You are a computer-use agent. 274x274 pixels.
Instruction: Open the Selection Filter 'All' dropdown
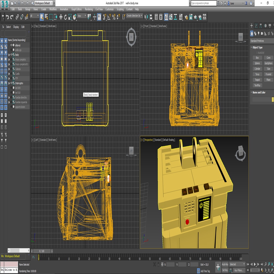pos(34,16)
